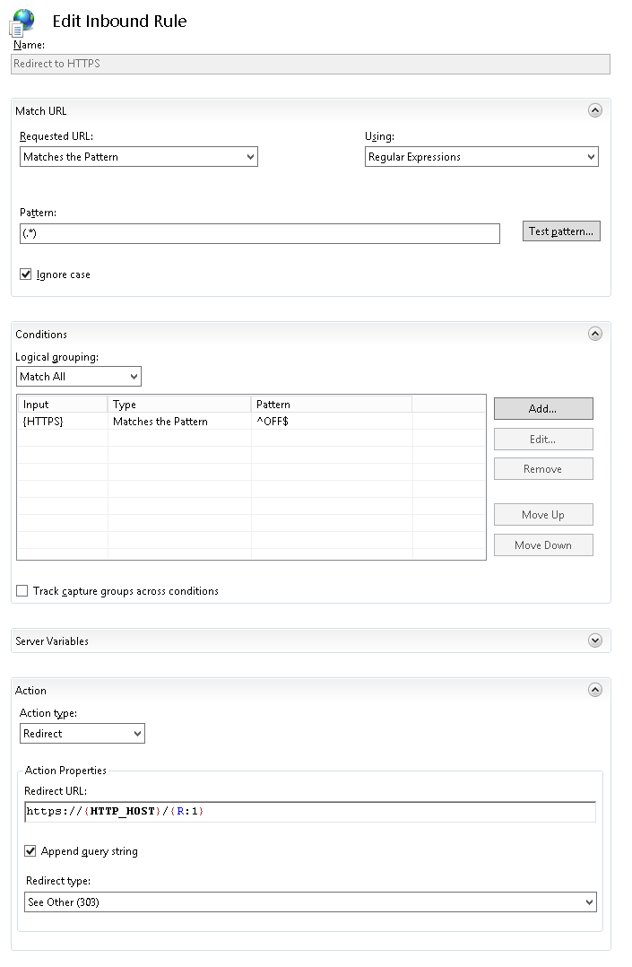Open the Action type dropdown
The width and height of the screenshot is (632, 967).
tap(136, 733)
